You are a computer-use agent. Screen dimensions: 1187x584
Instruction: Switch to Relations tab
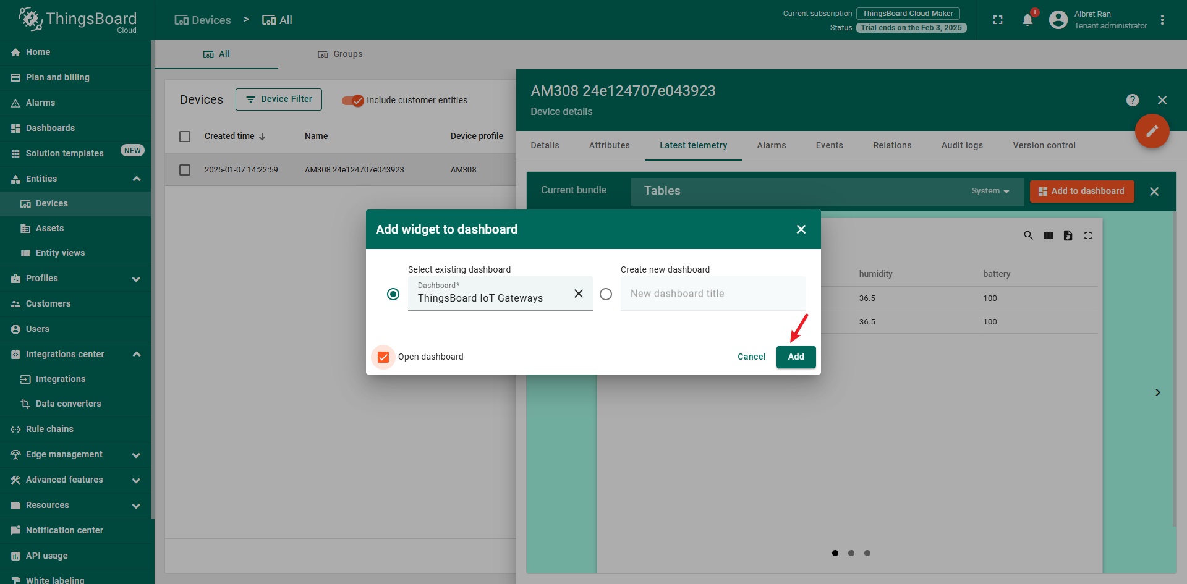(x=892, y=145)
